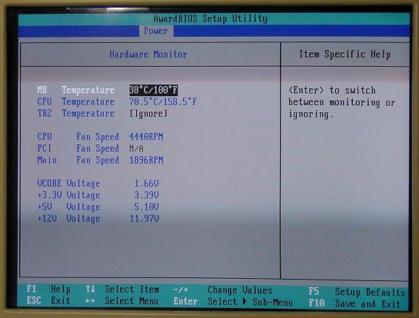This screenshot has height=318, width=419.
Task: Click the 11.97V voltage reading
Action: pos(145,219)
